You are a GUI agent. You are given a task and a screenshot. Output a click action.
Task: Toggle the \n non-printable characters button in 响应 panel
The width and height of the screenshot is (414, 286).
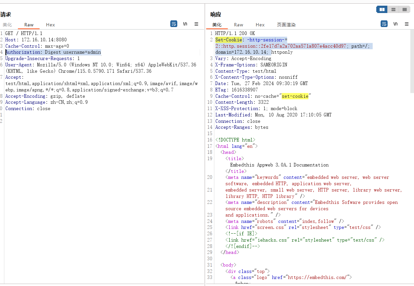click(395, 24)
